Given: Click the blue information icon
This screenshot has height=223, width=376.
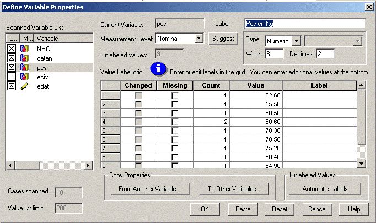Looking at the screenshot, I should [159, 69].
